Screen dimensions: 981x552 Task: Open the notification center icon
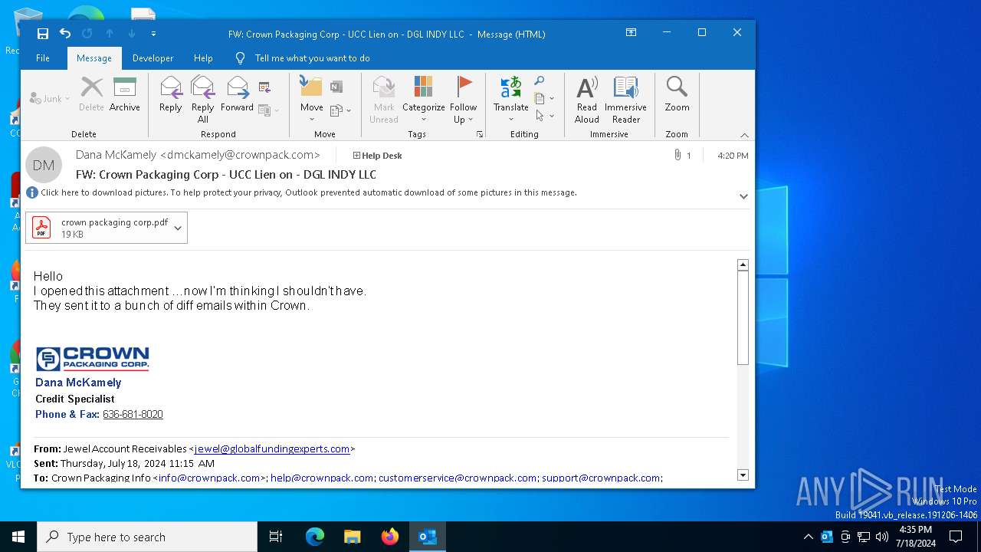click(x=956, y=537)
